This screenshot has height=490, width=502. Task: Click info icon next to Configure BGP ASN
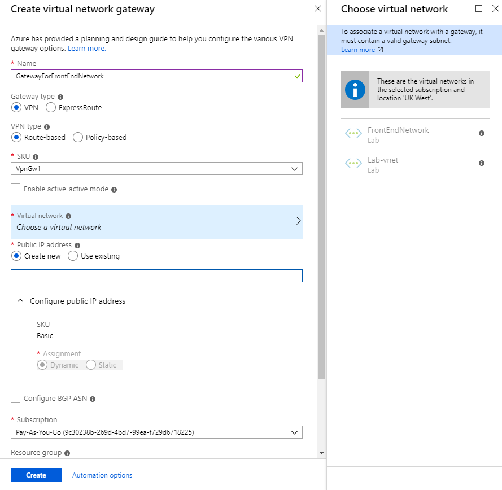[x=93, y=399]
